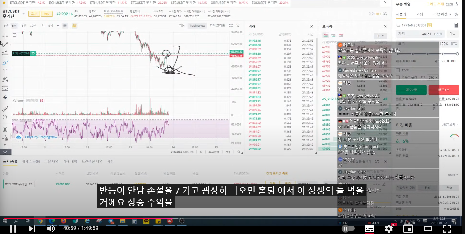Select the 15분 timeframe
The height and width of the screenshot is (234, 465).
click(x=23, y=26)
